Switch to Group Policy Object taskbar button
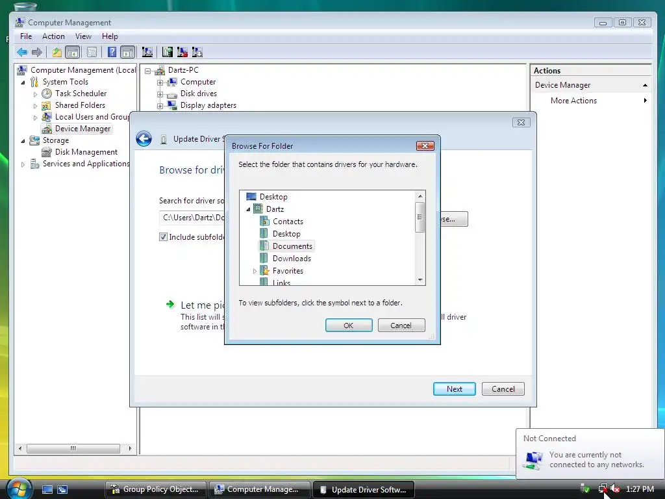Viewport: 665px width, 499px height. pyautogui.click(x=155, y=489)
